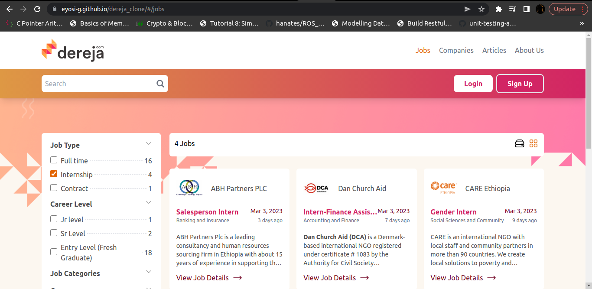Click the Login button
The width and height of the screenshot is (592, 289).
click(473, 84)
